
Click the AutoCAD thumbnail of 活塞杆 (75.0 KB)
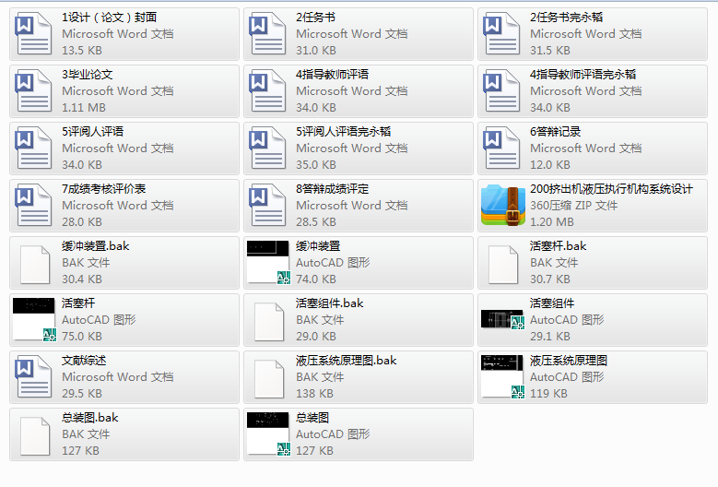click(34, 320)
